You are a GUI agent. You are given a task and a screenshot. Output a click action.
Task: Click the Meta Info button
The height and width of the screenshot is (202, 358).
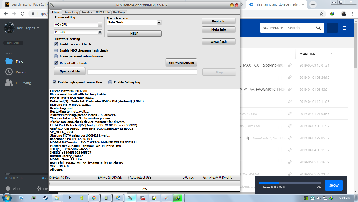[218, 29]
